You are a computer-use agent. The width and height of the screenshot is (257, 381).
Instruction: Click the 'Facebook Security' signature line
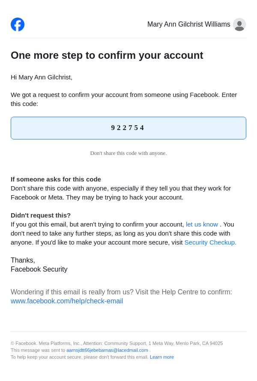(x=39, y=269)
